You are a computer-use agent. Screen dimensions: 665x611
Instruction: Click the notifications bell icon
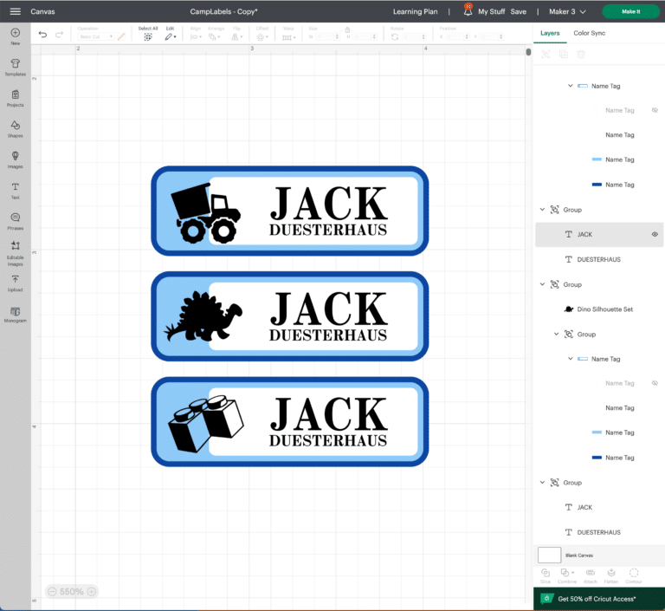(x=468, y=11)
